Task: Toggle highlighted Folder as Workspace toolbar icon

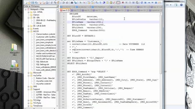Action: pyautogui.click(x=118, y=3)
